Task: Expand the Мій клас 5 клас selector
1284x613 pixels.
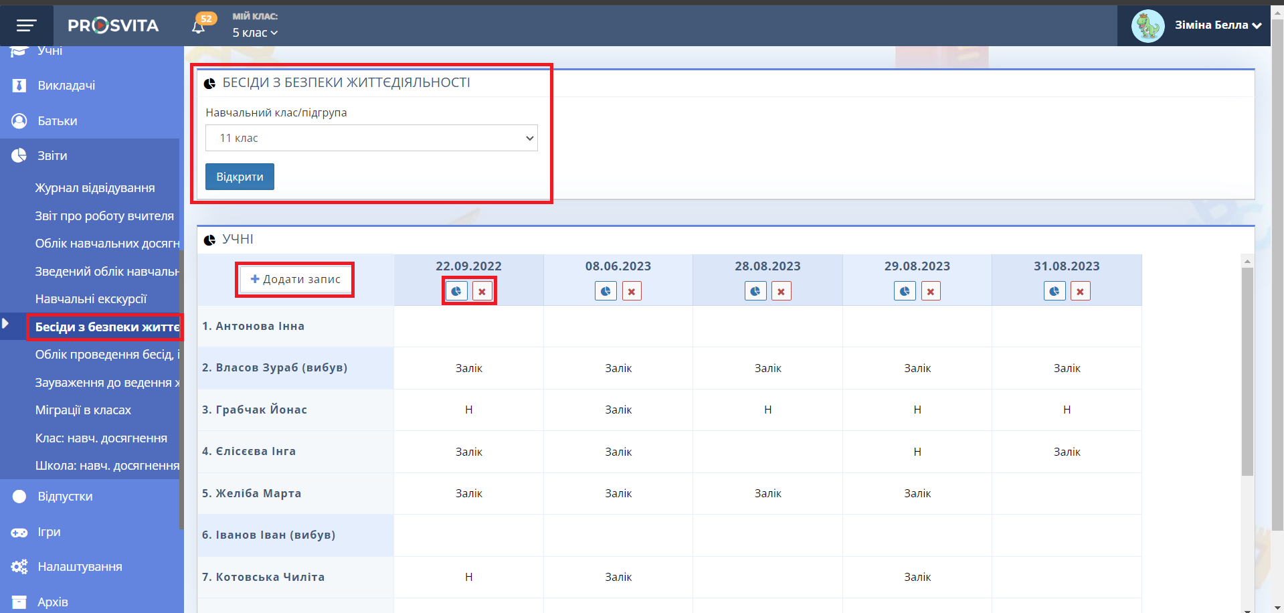Action: pyautogui.click(x=255, y=33)
